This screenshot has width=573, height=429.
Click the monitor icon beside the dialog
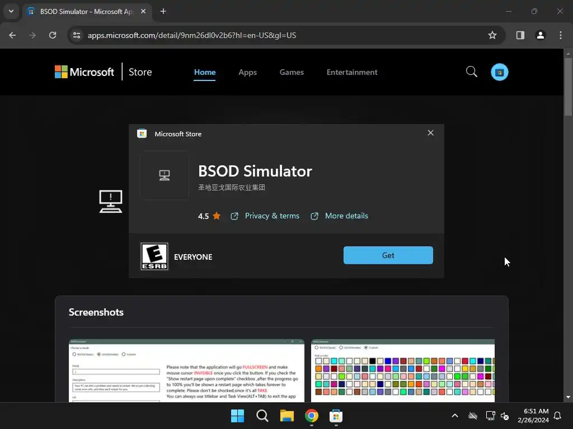tap(111, 201)
